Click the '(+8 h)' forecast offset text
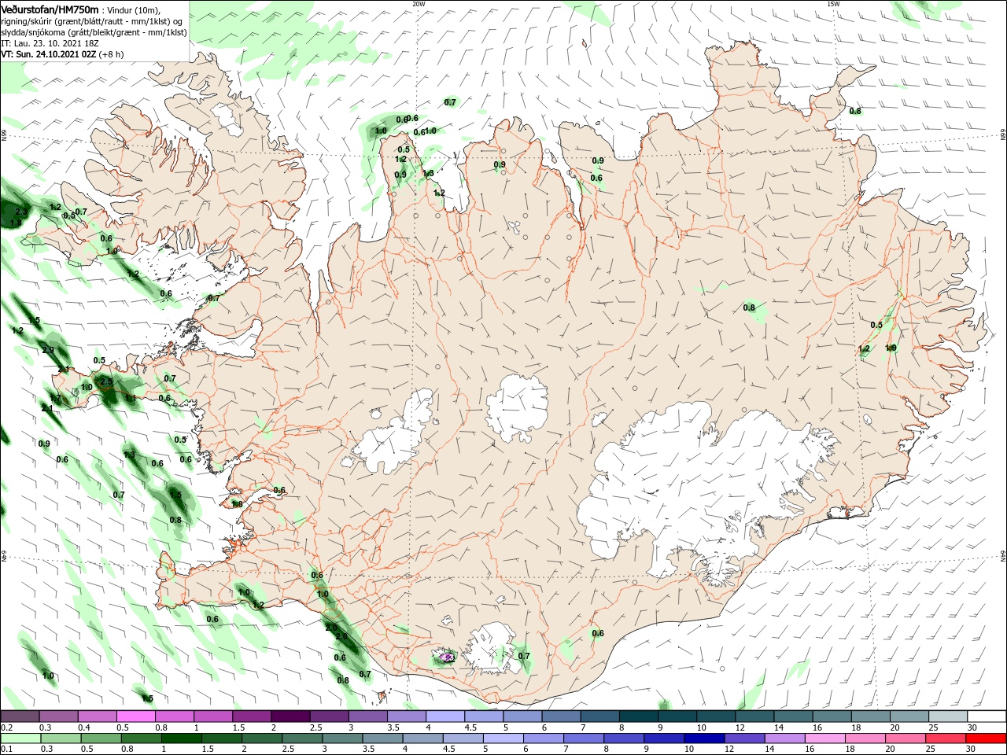This screenshot has width=1007, height=755. click(x=112, y=54)
